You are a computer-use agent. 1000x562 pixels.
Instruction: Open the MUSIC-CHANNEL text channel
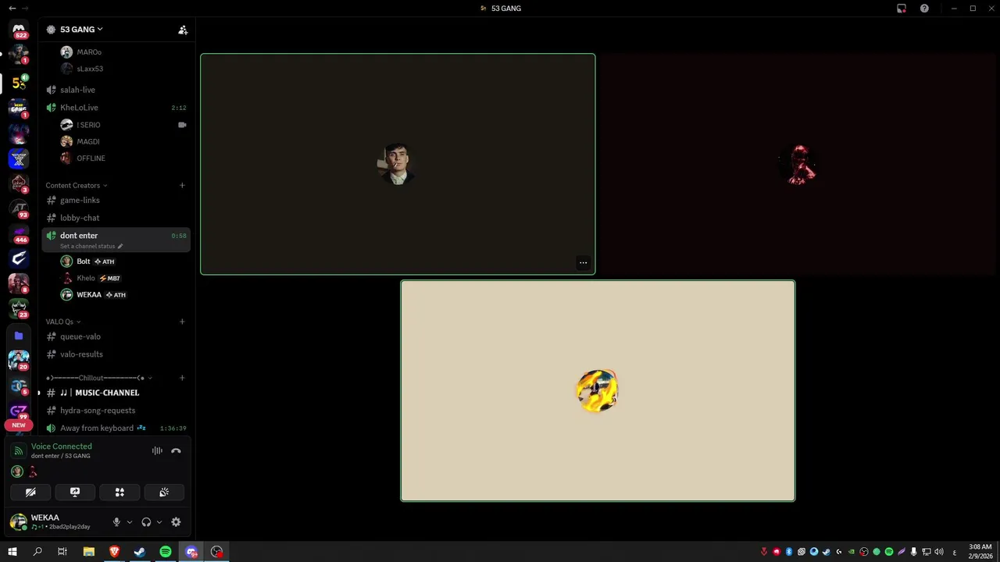pos(116,393)
